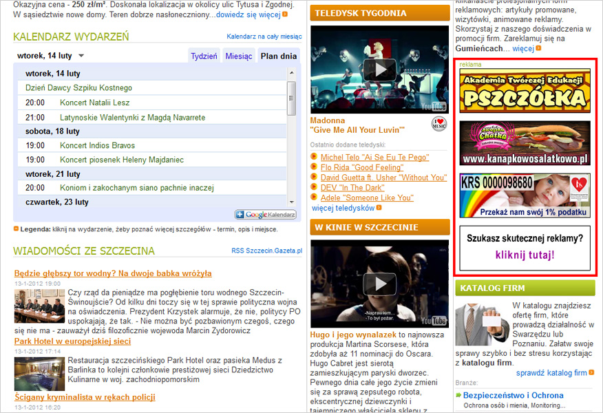This screenshot has height=413, width=603.
Task: Open DEV In The Dark video link
Action: click(x=352, y=188)
